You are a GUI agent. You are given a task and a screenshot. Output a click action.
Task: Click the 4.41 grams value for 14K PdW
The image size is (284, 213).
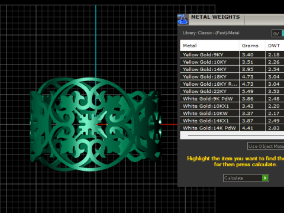(x=247, y=128)
